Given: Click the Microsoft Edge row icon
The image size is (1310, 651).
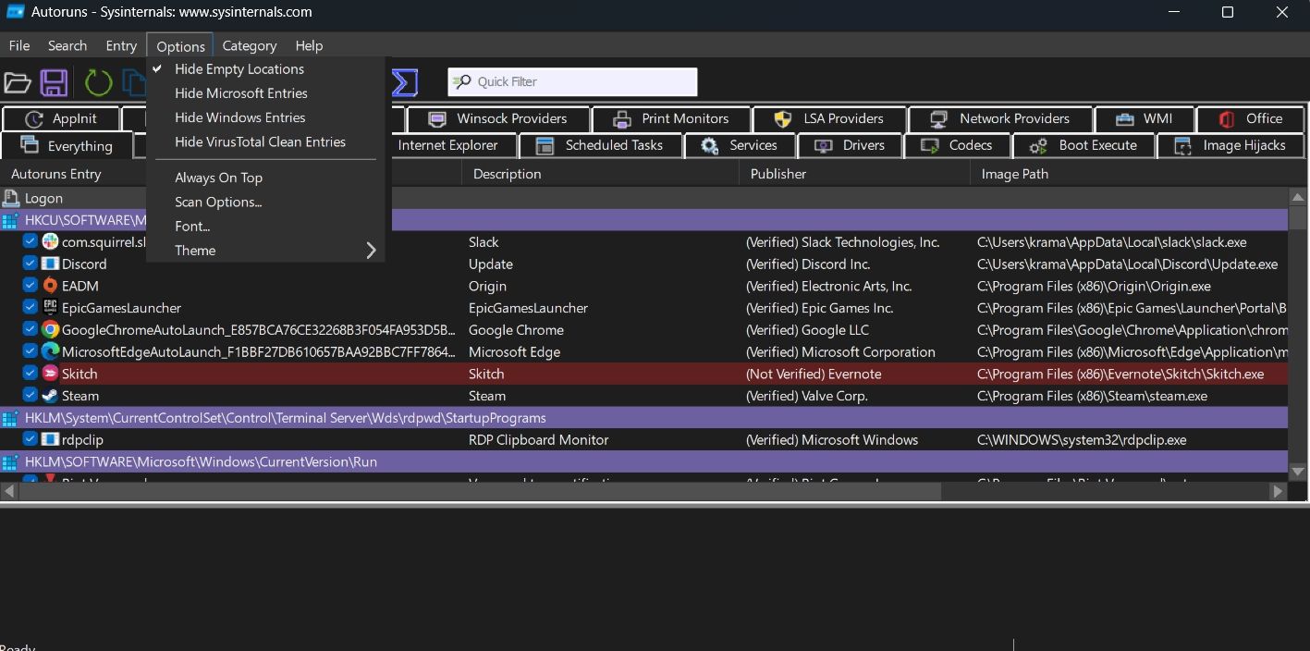Looking at the screenshot, I should [x=50, y=351].
